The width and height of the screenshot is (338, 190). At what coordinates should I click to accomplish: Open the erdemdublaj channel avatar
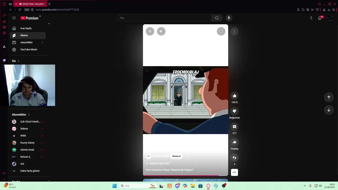(x=149, y=156)
